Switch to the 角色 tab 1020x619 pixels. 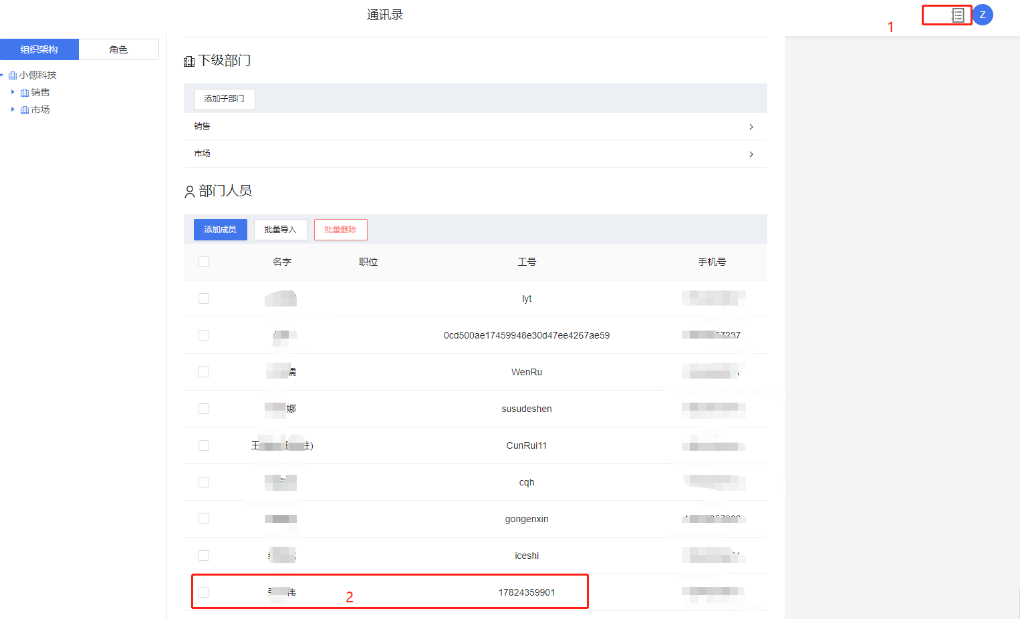[x=118, y=49]
